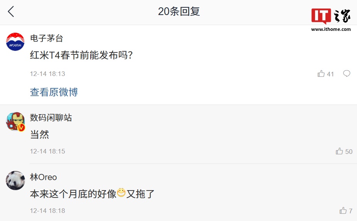The width and height of the screenshot is (357, 221).
Task: Open username 林Oreo profile
Action: click(x=44, y=177)
